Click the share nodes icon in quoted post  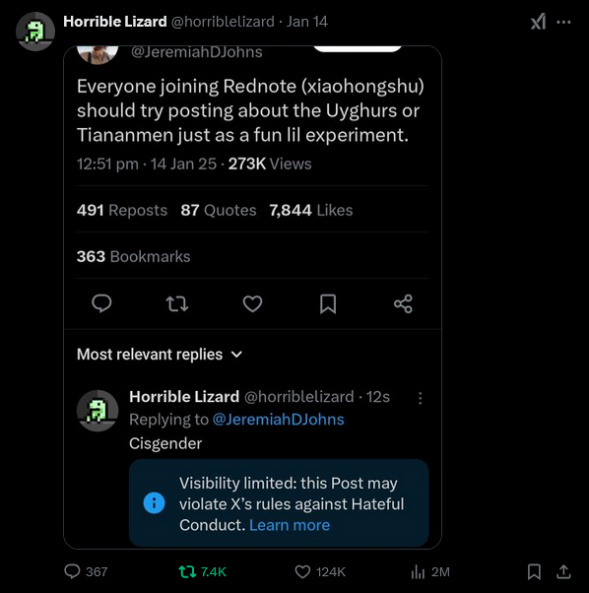tap(403, 303)
